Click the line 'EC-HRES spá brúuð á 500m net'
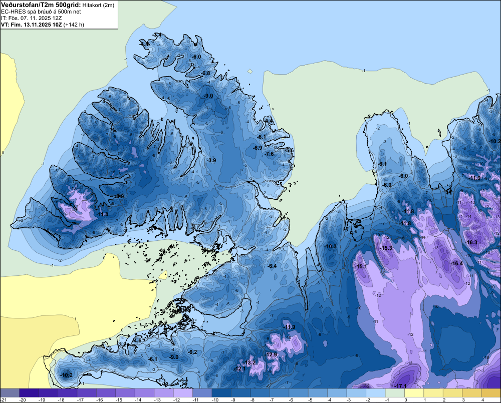 pyautogui.click(x=41, y=12)
